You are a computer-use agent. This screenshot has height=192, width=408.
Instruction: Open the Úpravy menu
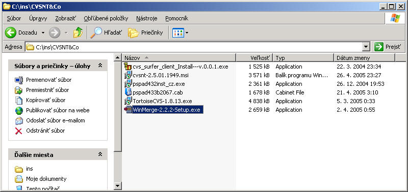[38, 18]
